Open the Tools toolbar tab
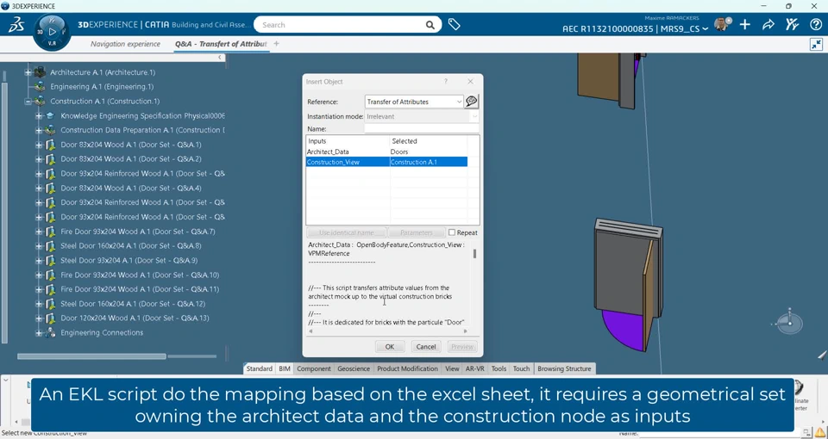828x439 pixels. click(499, 369)
